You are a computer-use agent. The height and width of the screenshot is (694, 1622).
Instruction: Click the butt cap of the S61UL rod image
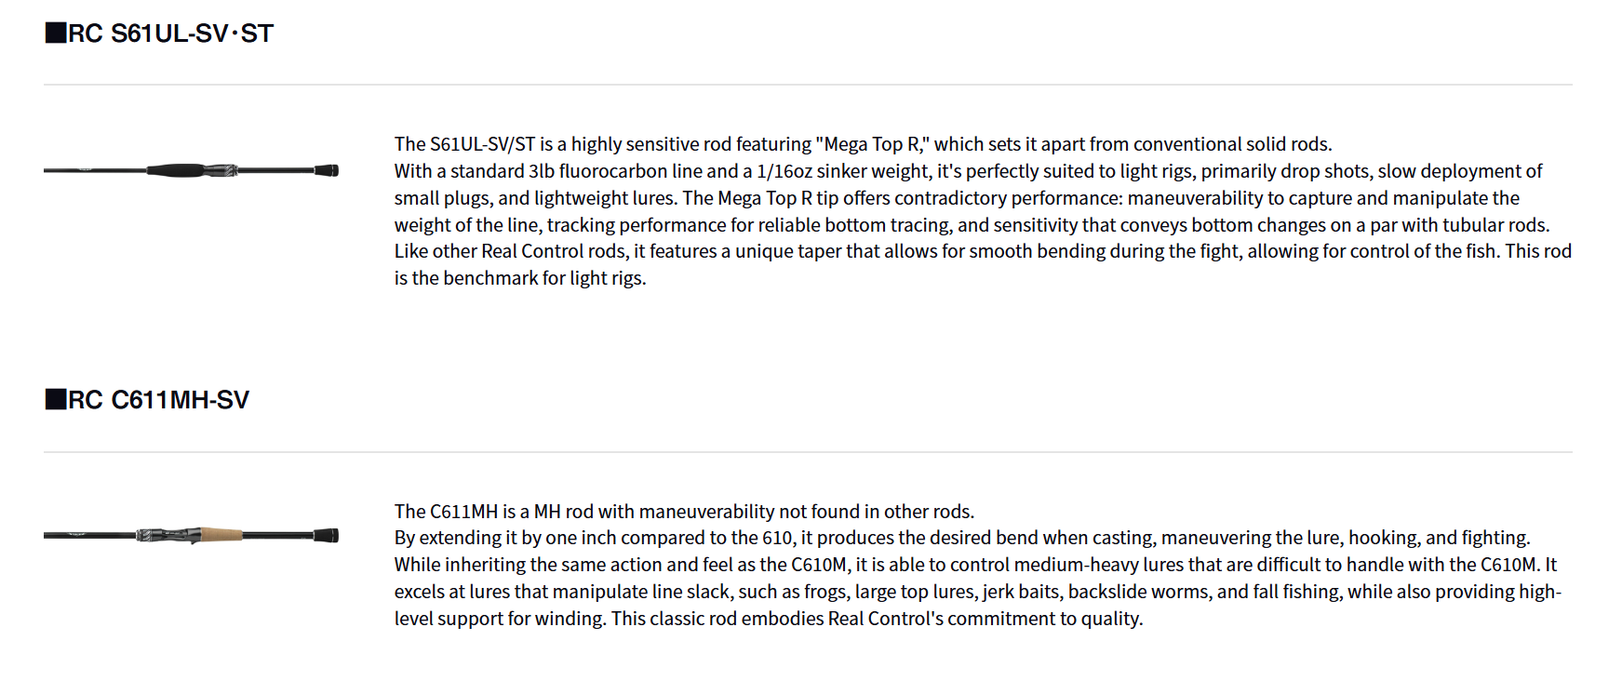tap(327, 170)
